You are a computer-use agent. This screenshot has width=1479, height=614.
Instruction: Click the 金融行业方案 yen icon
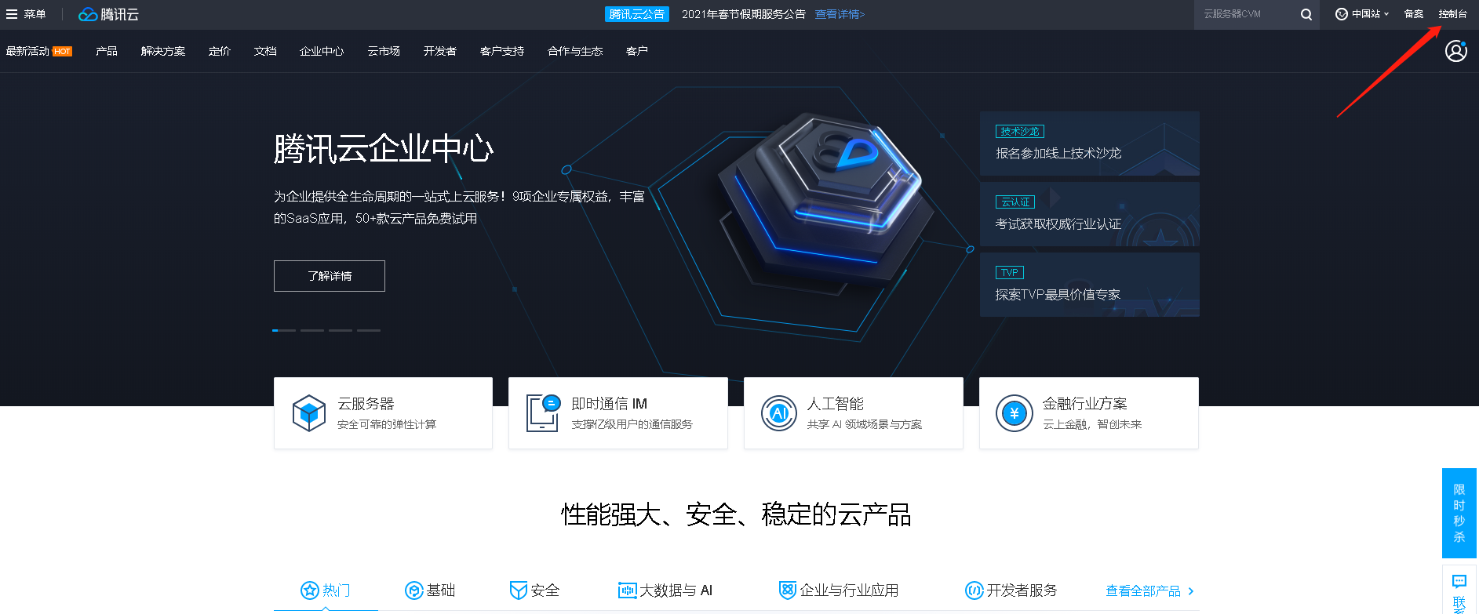tap(1015, 412)
